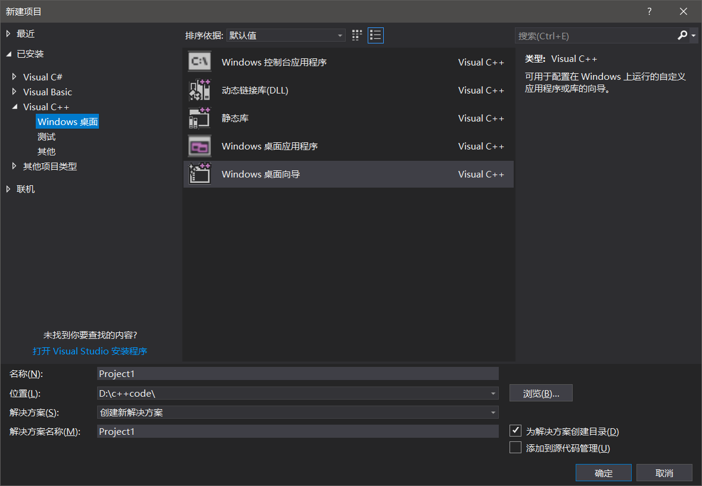Click 联机 tree label
This screenshot has height=486, width=702.
pyautogui.click(x=26, y=189)
